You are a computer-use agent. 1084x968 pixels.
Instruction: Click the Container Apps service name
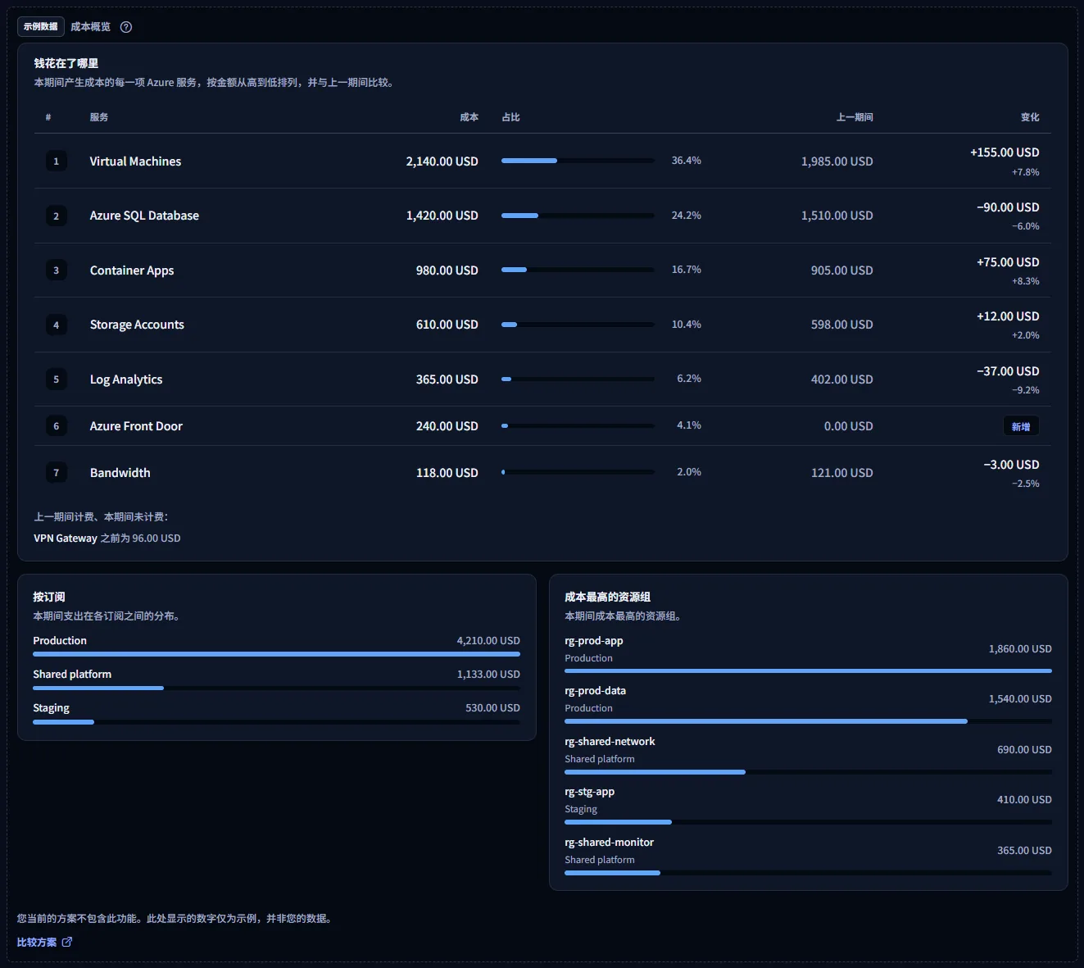[132, 270]
